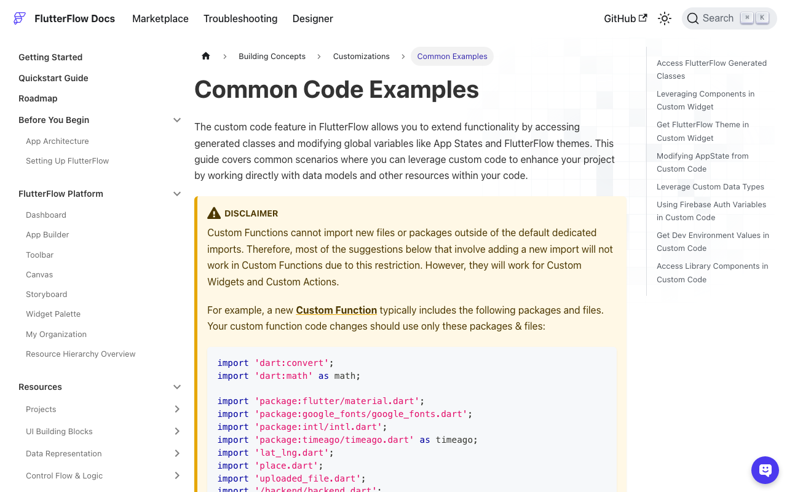Click the disclaimer warning triangle icon

coord(214,213)
